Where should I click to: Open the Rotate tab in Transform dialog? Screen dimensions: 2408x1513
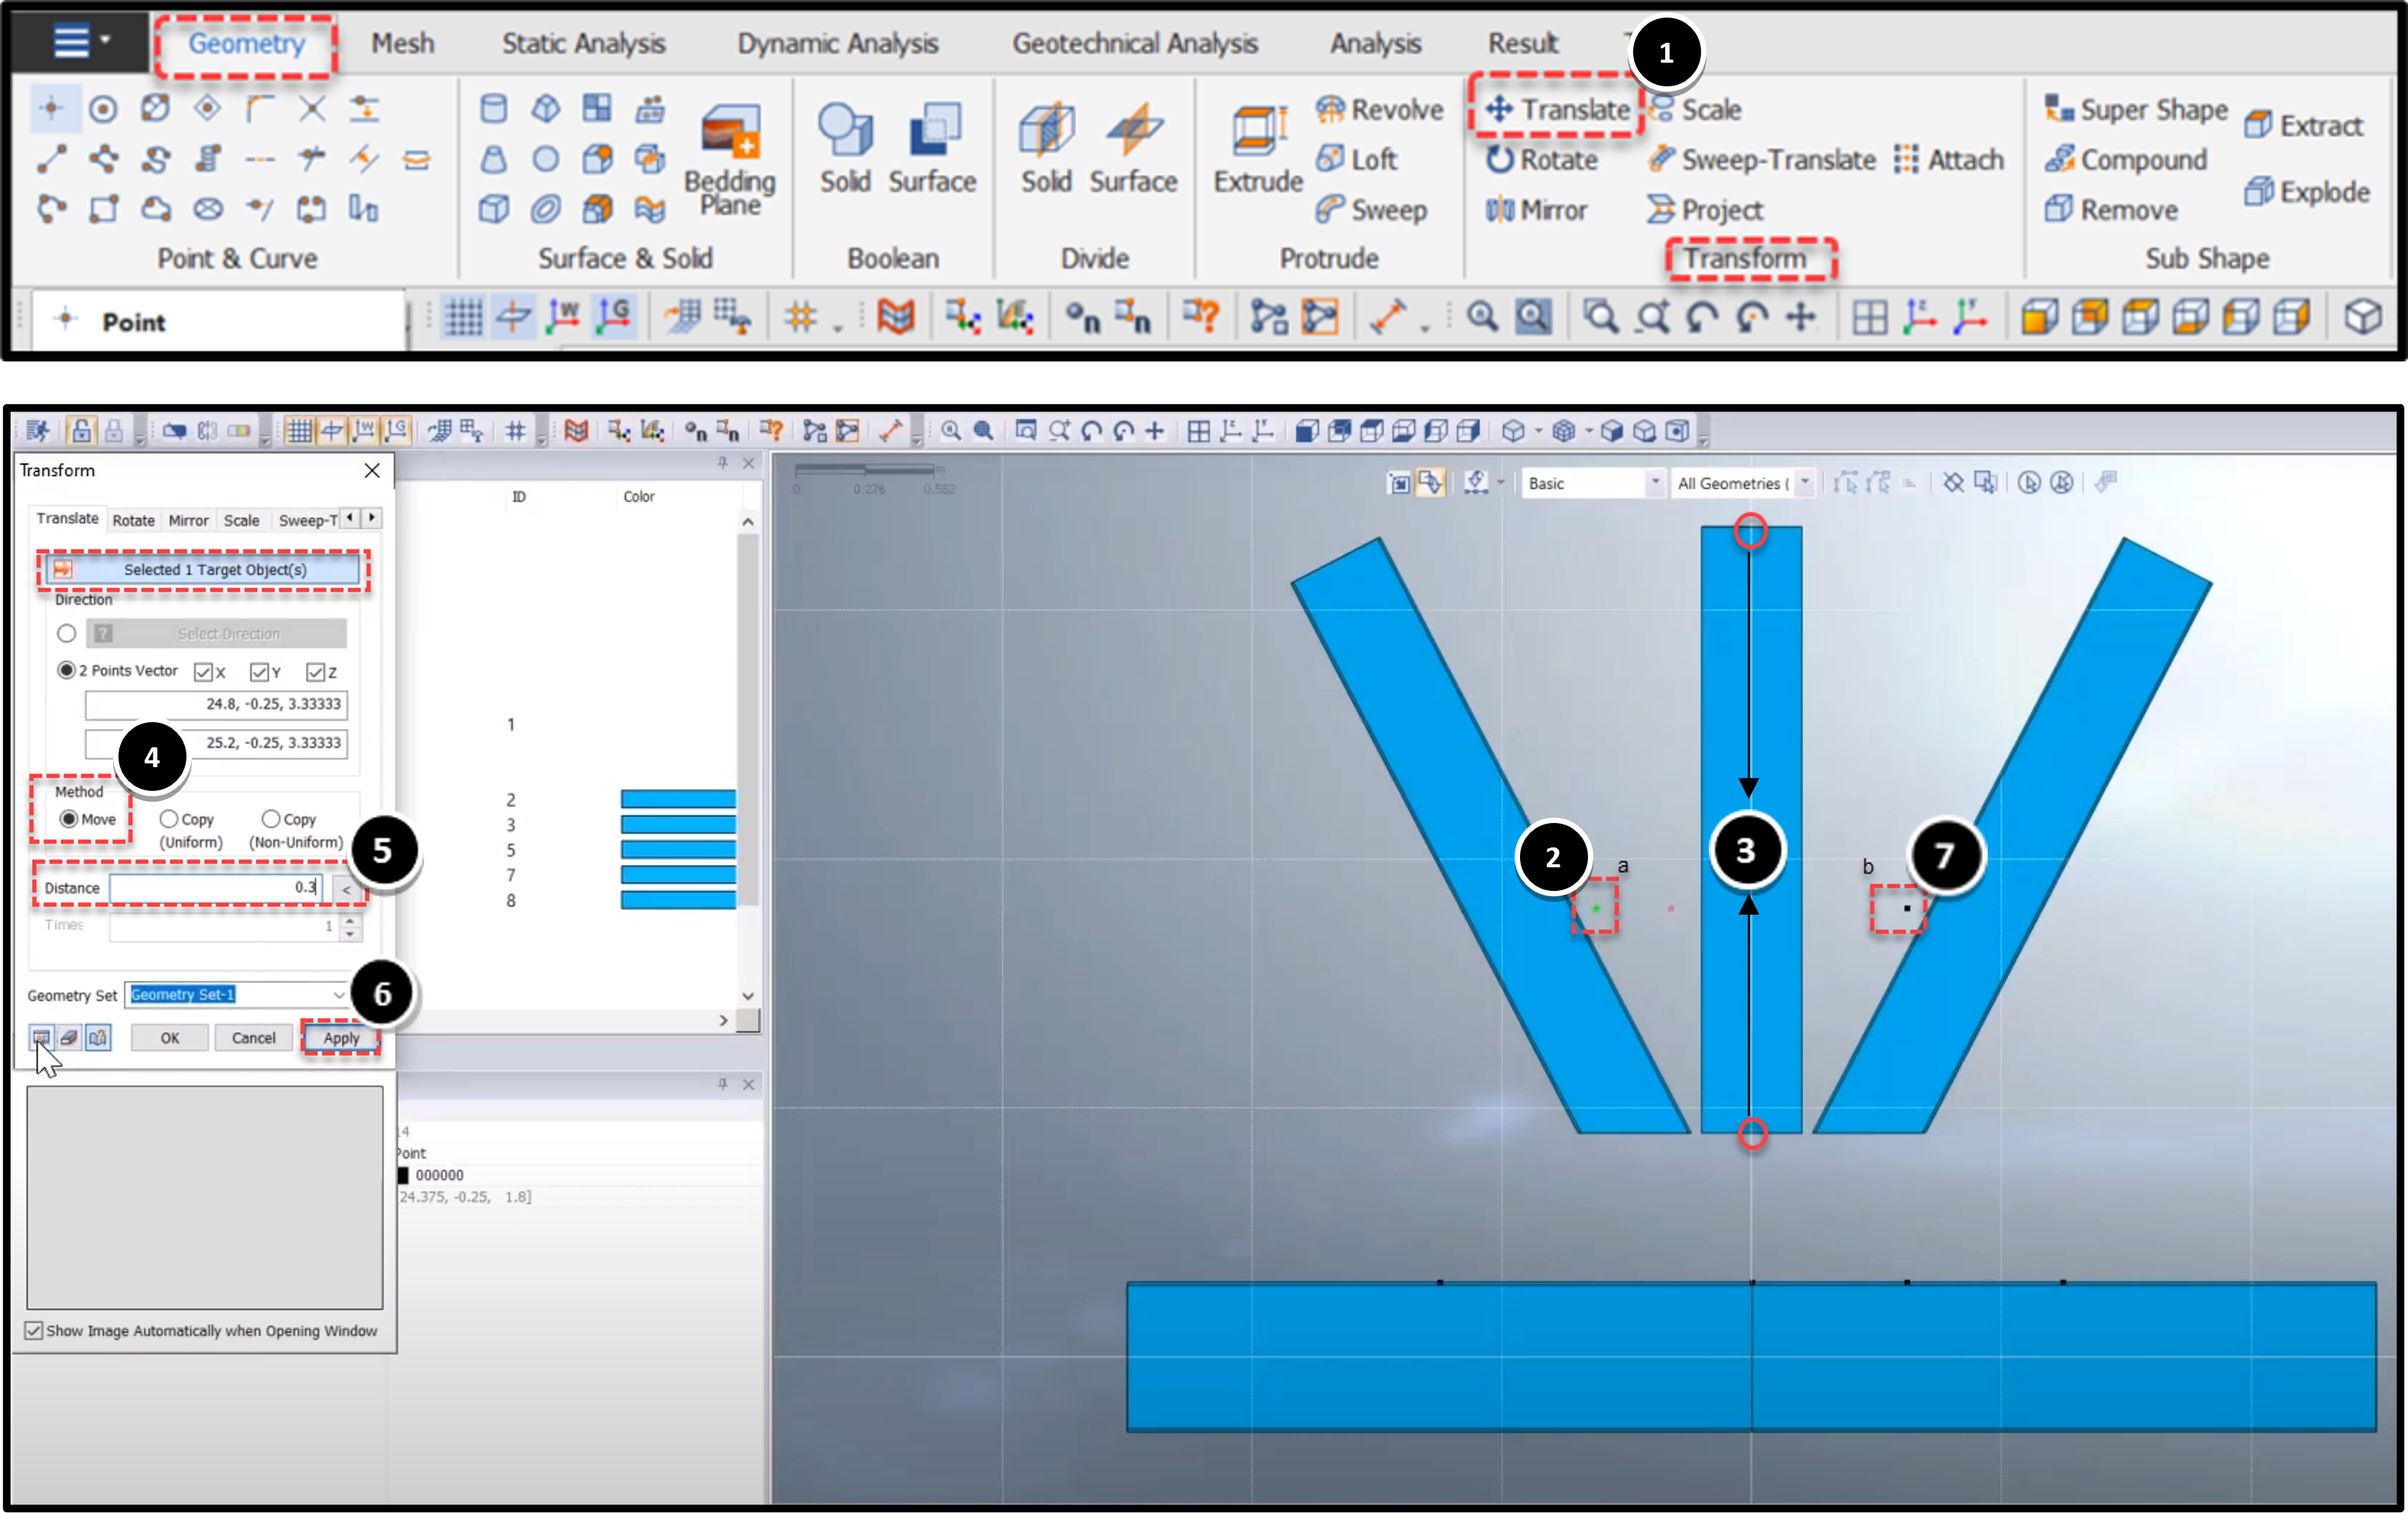133,520
